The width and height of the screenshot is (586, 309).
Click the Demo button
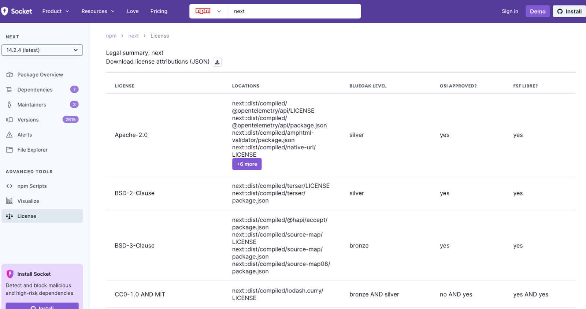click(538, 11)
